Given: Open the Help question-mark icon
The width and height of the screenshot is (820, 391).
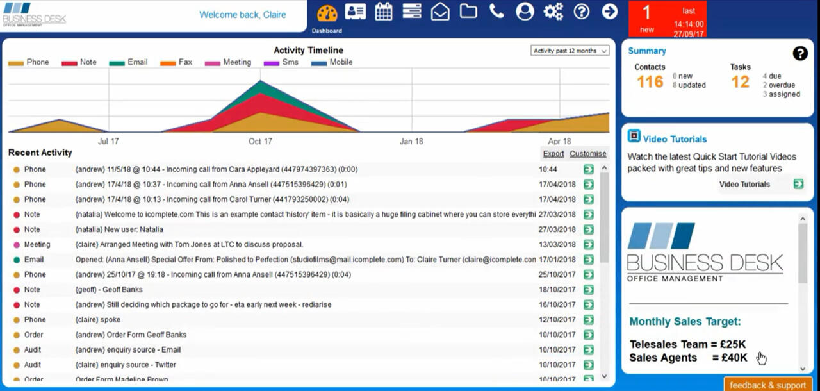Looking at the screenshot, I should point(580,11).
